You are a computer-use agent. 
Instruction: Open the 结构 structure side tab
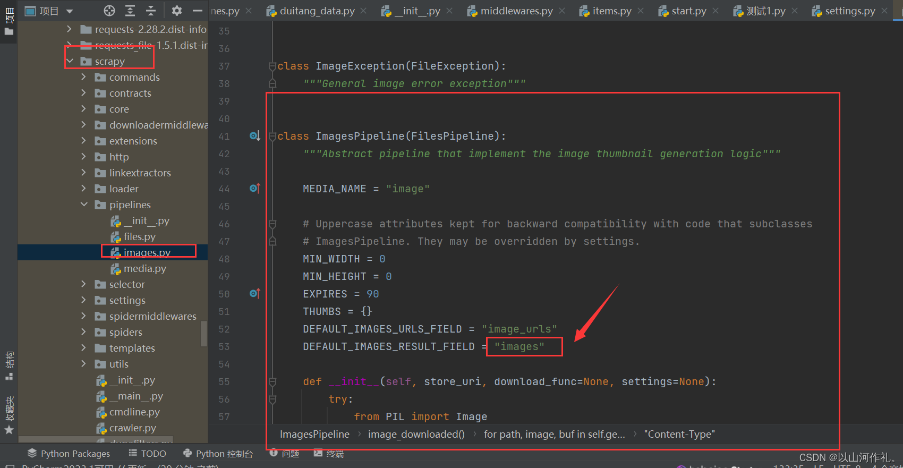pos(9,365)
